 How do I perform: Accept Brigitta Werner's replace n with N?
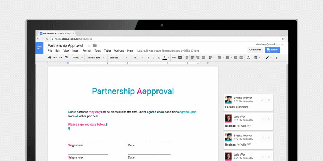click(x=262, y=138)
